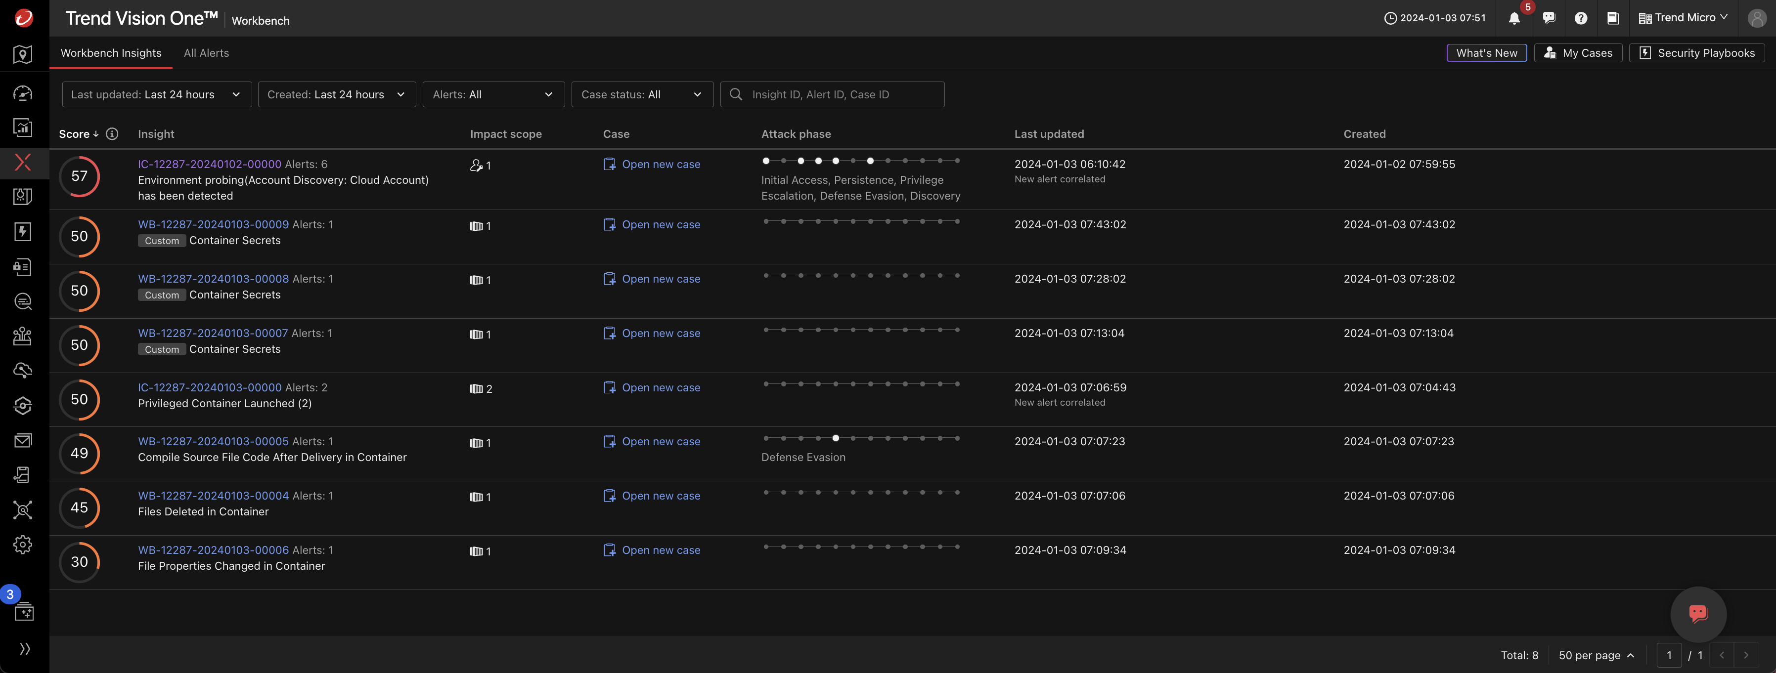Viewport: 1776px width, 673px height.
Task: Open the Alerts: All dropdown
Action: pyautogui.click(x=493, y=94)
